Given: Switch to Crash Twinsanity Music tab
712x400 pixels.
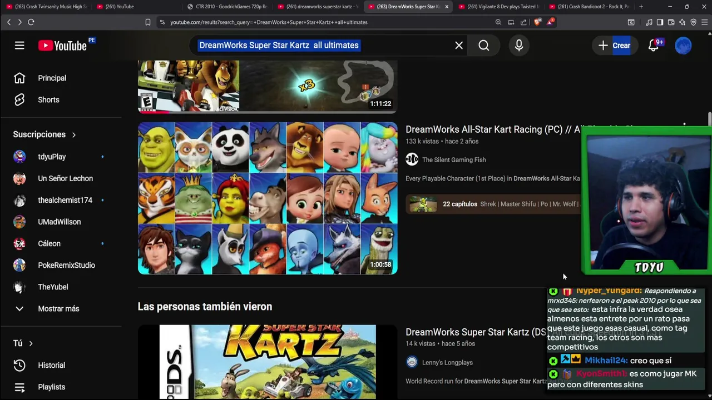Looking at the screenshot, I should [46, 7].
